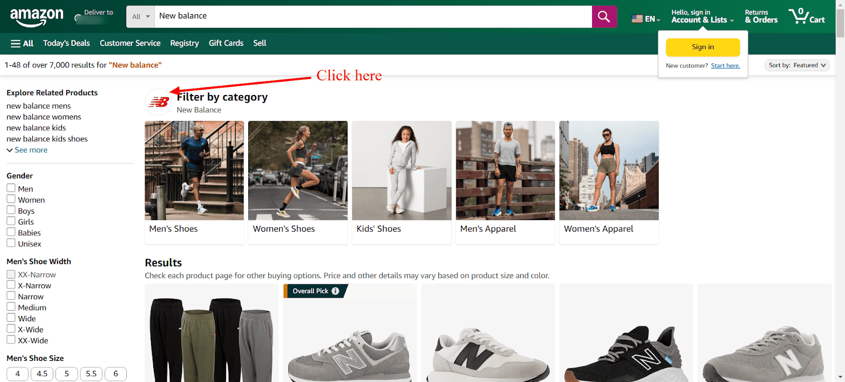845x382 pixels.
Task: Open the Deliver to location selector
Action: tap(94, 17)
